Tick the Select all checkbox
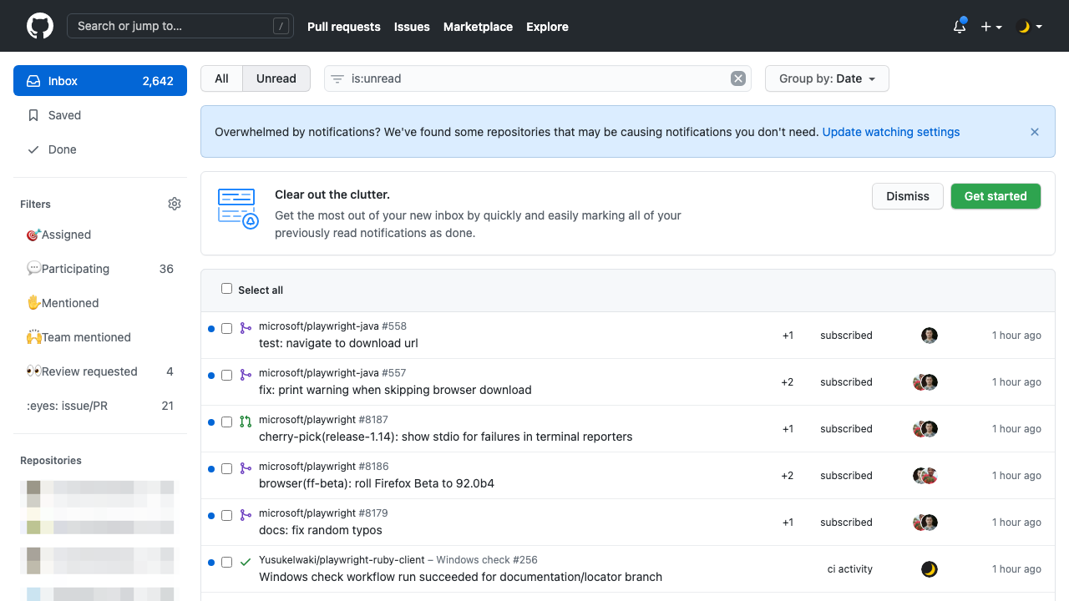 pyautogui.click(x=226, y=289)
